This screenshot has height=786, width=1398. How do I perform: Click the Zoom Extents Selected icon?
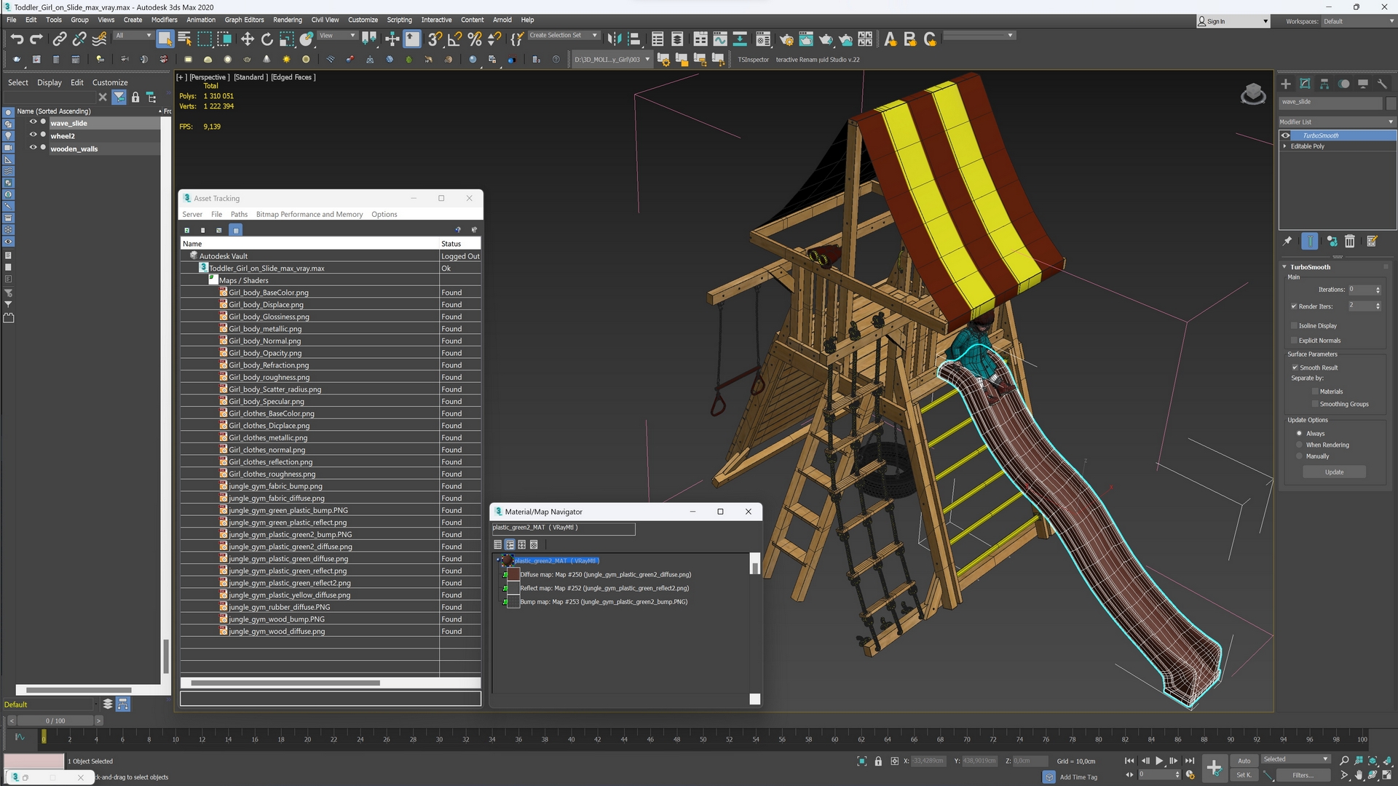click(1373, 761)
